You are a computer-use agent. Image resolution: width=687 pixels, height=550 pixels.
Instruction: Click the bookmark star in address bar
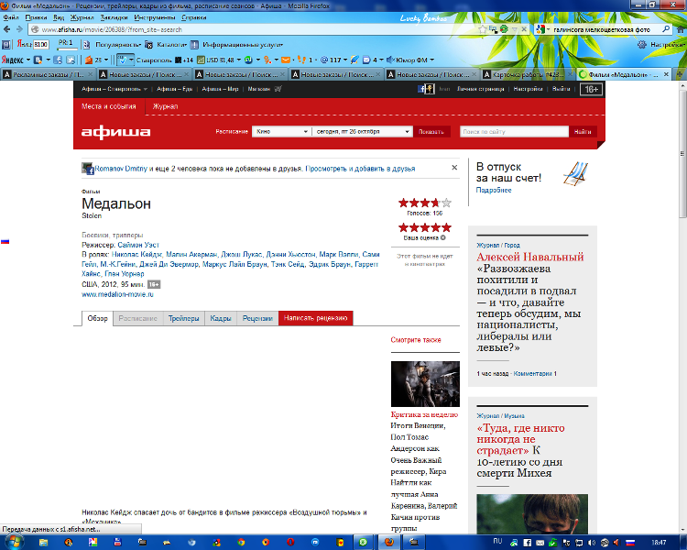[483, 29]
